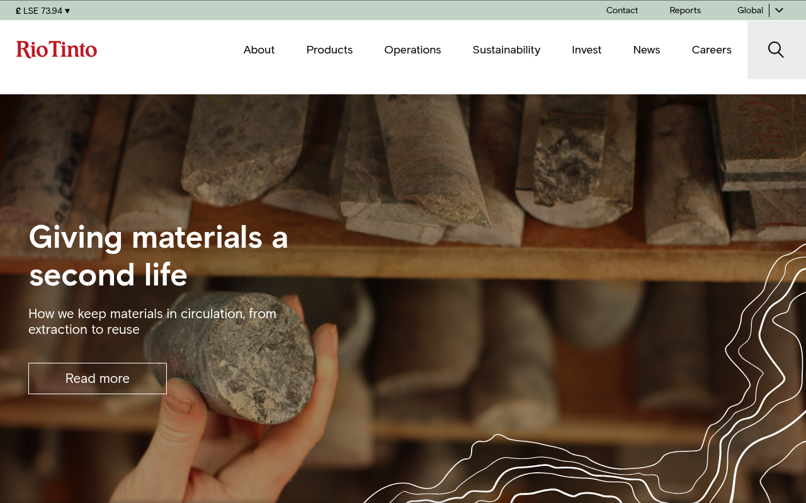Open the Careers menu
This screenshot has width=806, height=503.
[x=712, y=50]
